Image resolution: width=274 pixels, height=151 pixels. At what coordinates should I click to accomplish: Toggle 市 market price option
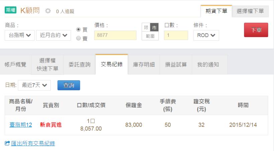[154, 27]
